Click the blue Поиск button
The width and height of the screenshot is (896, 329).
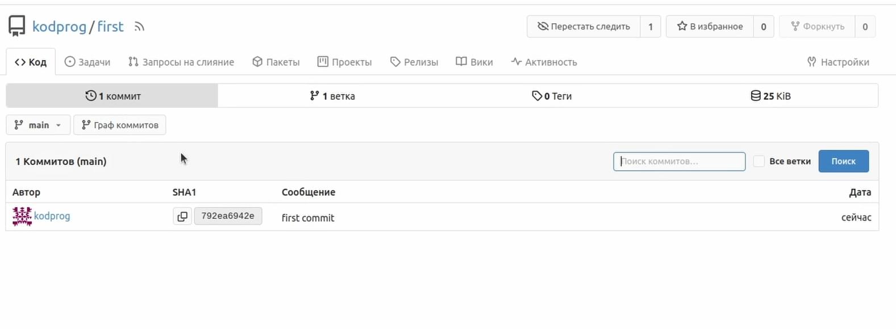[844, 161]
